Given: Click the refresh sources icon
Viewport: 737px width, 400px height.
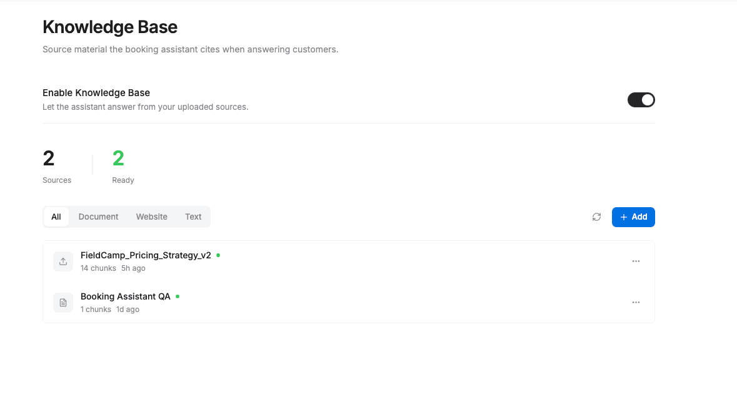Looking at the screenshot, I should [596, 217].
